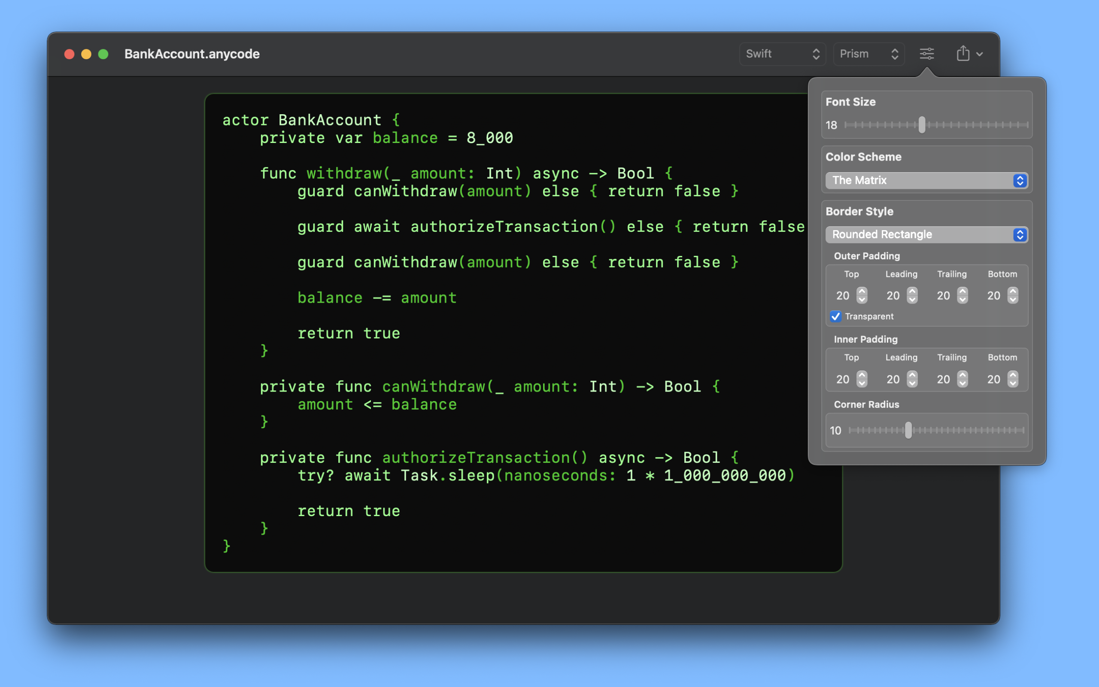Close the window with red button
The width and height of the screenshot is (1099, 687).
[x=70, y=54]
